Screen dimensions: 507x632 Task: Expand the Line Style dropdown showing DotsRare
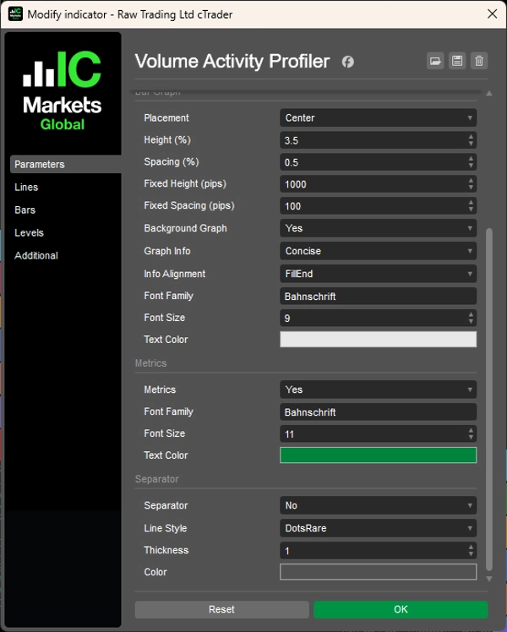pos(378,528)
